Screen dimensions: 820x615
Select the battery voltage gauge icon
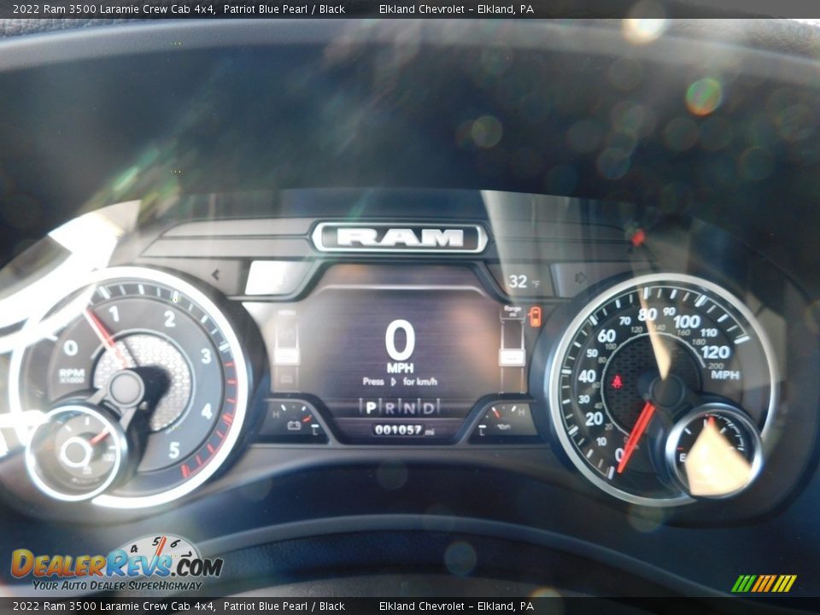pos(294,425)
